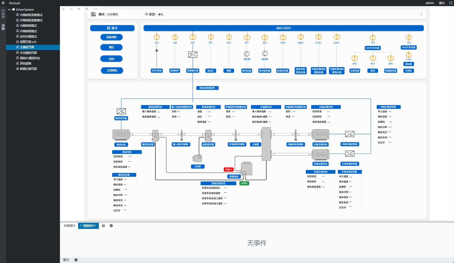Click the red 回油口 label
Screen dimensions: 454x263
tap(229, 169)
